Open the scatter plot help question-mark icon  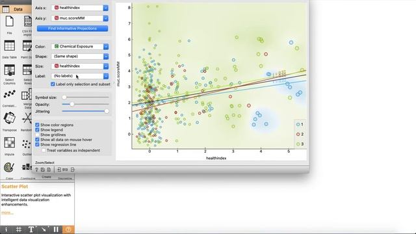pyautogui.click(x=36, y=170)
